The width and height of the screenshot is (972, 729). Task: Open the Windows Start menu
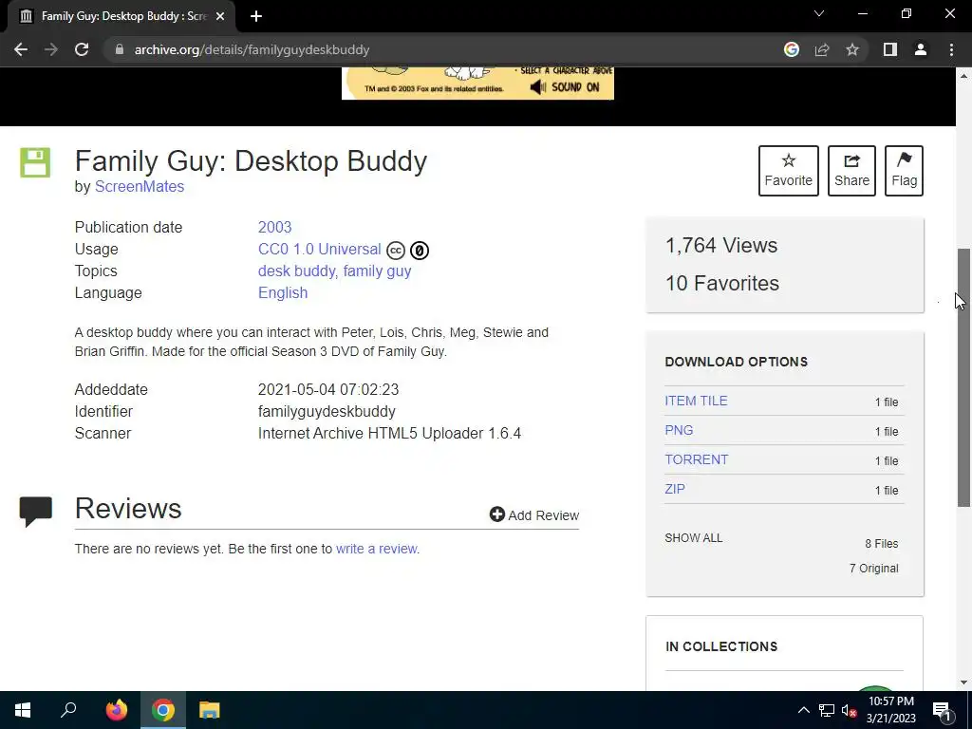coord(23,710)
